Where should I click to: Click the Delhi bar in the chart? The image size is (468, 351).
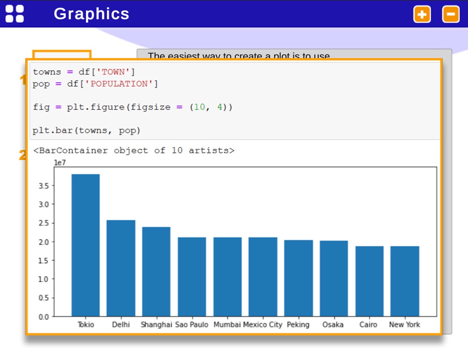(121, 268)
